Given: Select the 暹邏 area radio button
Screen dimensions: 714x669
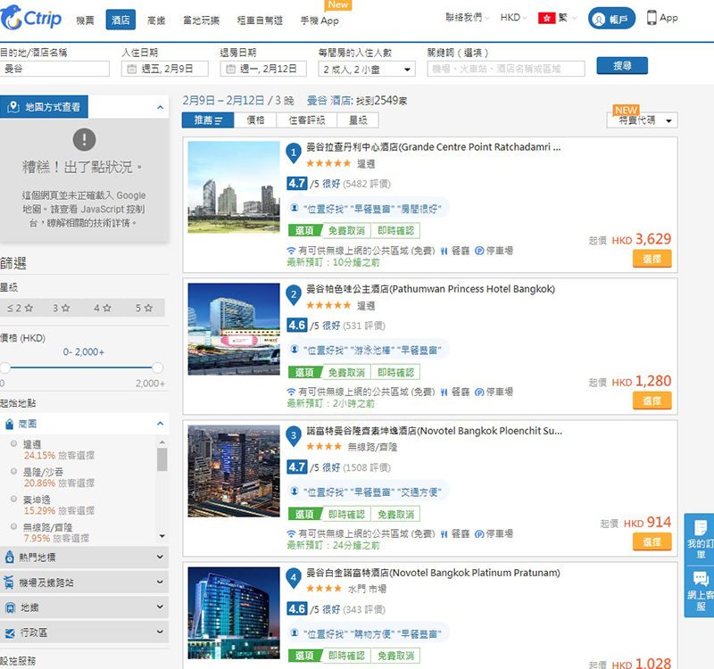Looking at the screenshot, I should tap(14, 443).
